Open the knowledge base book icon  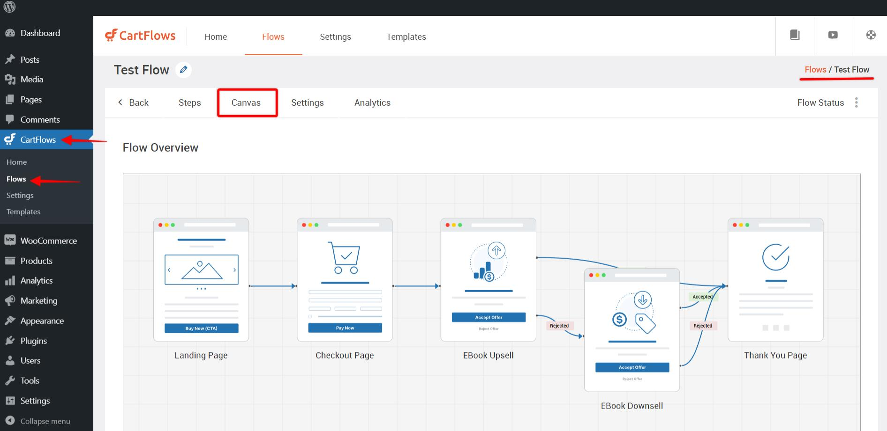coord(795,35)
